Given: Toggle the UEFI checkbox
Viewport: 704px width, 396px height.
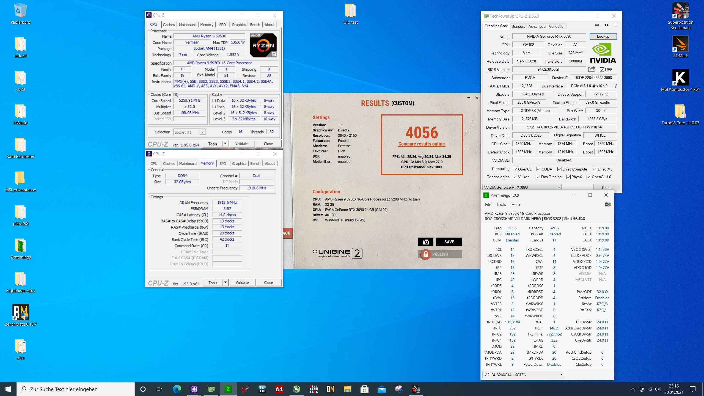Looking at the screenshot, I should click(602, 70).
